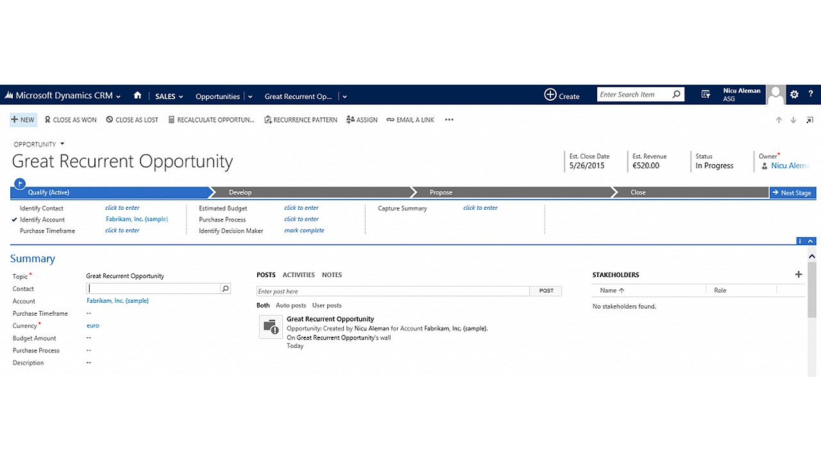Select the Opportunities nav item
The height and width of the screenshot is (462, 821).
(x=217, y=96)
